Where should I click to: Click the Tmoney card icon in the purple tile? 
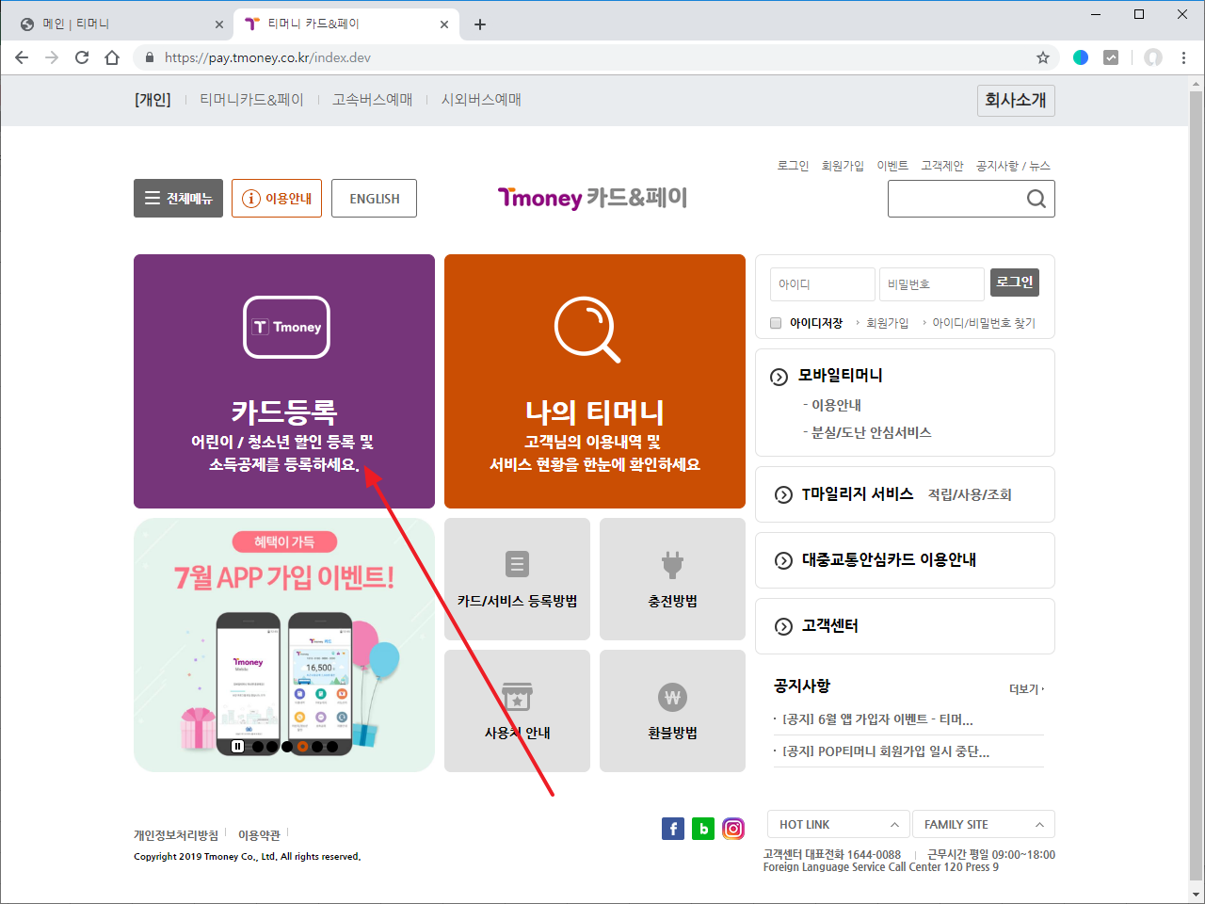286,327
